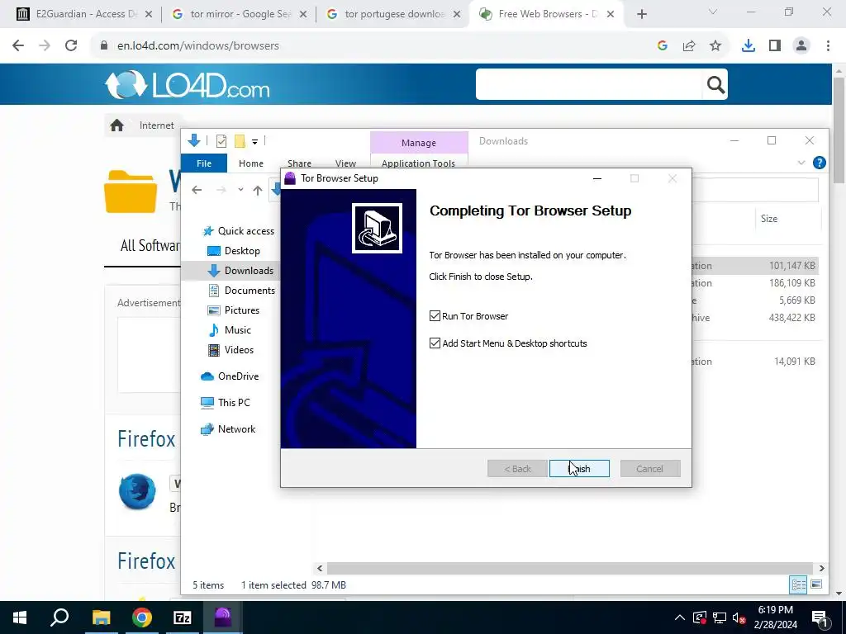
Task: Open Customize Quick Access Toolbar dropdown
Action: (254, 142)
